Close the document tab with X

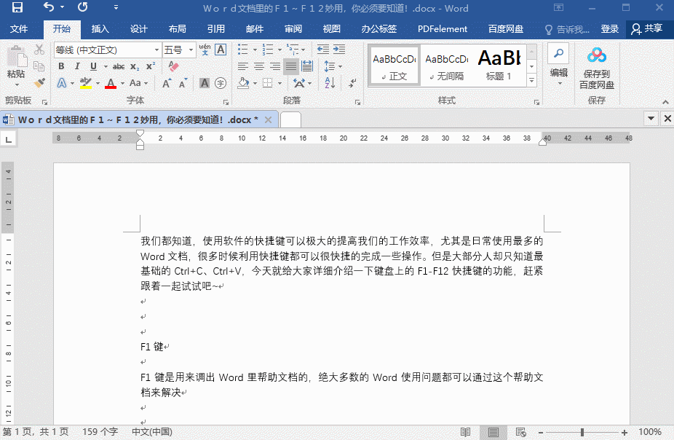click(x=269, y=119)
